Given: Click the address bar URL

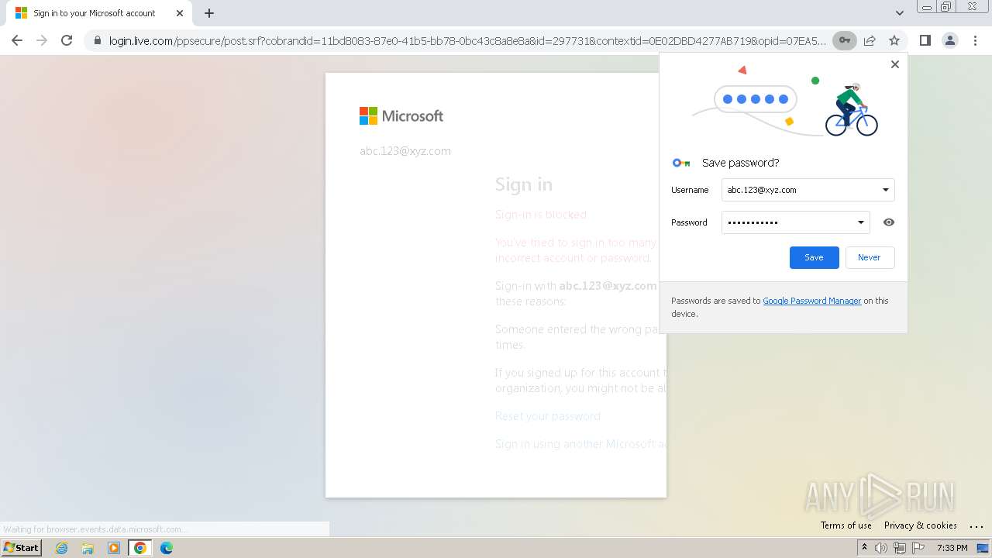Looking at the screenshot, I should [x=467, y=40].
